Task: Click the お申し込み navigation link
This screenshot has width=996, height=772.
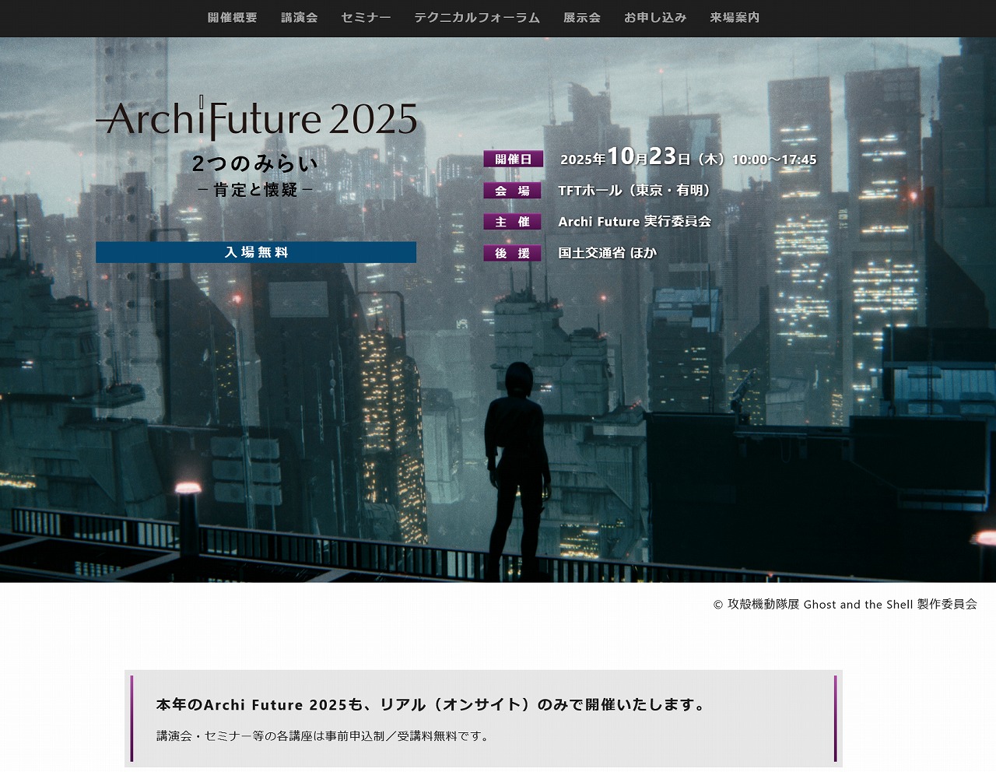Action: click(x=654, y=17)
